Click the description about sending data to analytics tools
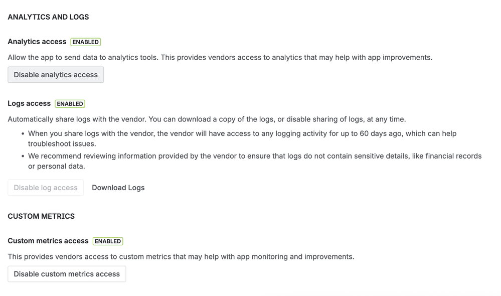The image size is (501, 296). click(220, 58)
